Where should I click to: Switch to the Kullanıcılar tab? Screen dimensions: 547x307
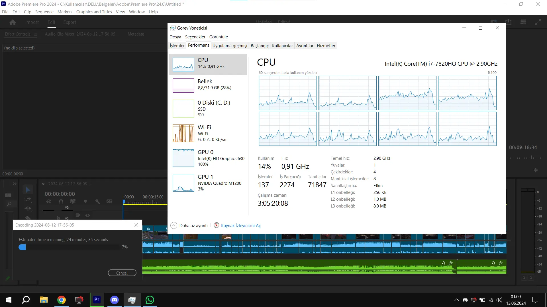[x=282, y=46]
